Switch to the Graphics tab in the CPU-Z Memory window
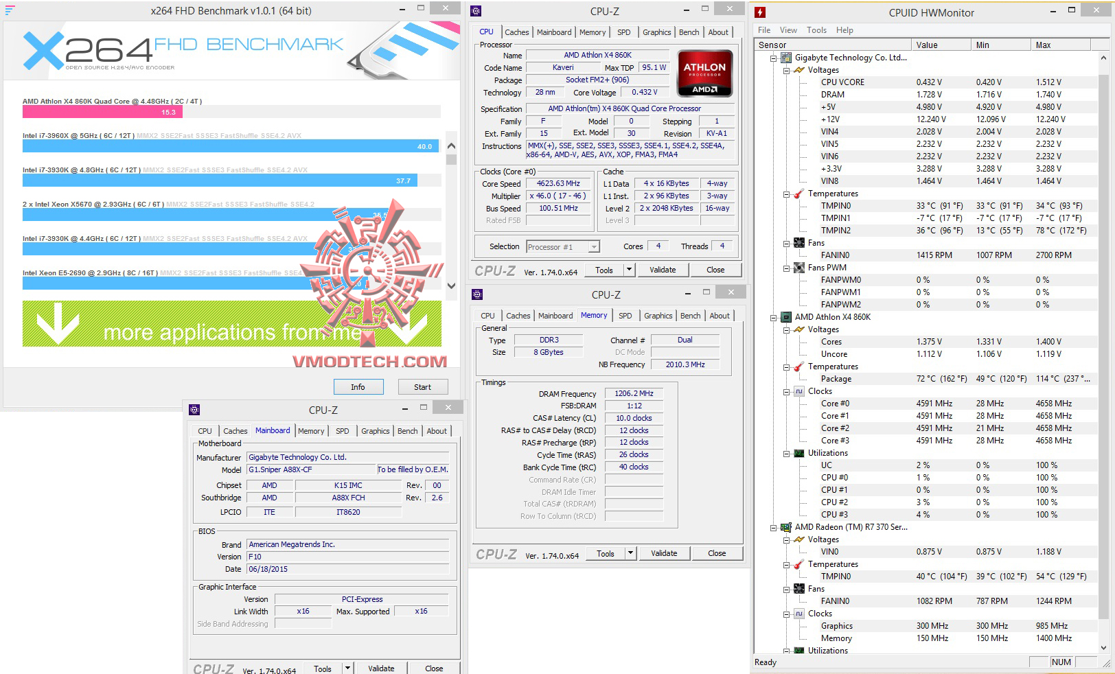The height and width of the screenshot is (674, 1115). [x=658, y=316]
